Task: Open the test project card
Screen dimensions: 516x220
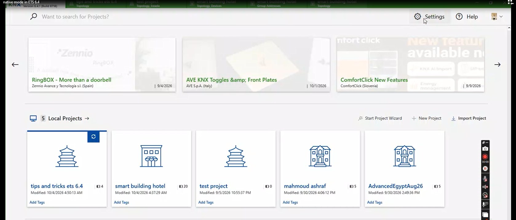Action: [236, 169]
